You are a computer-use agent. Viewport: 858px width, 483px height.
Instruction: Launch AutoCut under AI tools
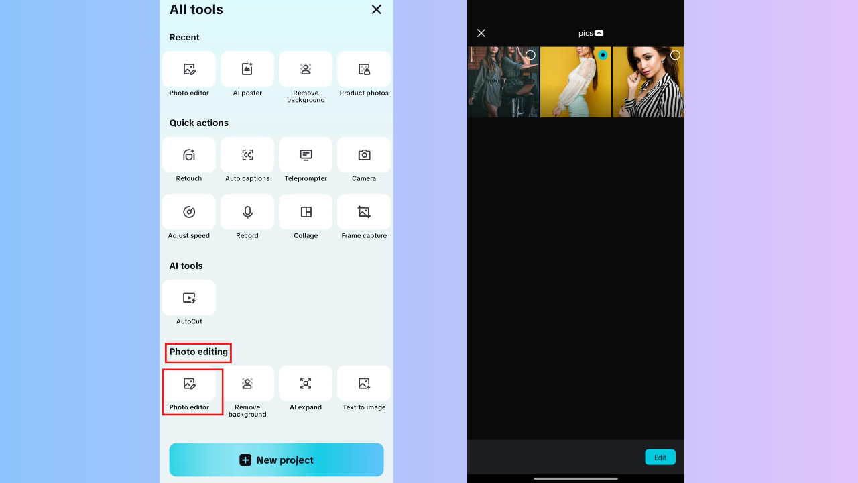tap(188, 297)
